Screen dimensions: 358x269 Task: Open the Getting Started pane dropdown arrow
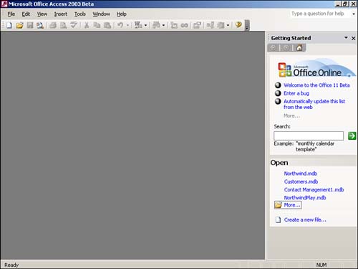pos(346,38)
